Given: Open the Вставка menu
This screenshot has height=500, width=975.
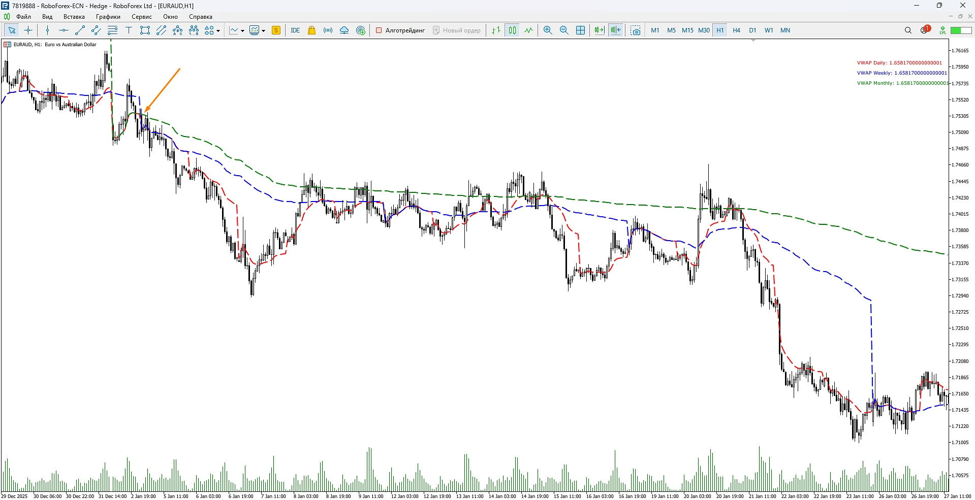Looking at the screenshot, I should 74,17.
